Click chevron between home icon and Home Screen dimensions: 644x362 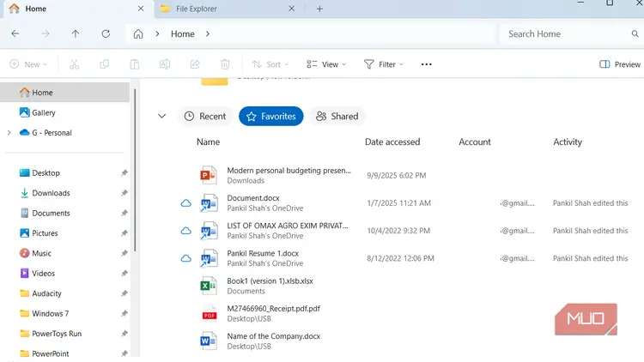coord(157,33)
